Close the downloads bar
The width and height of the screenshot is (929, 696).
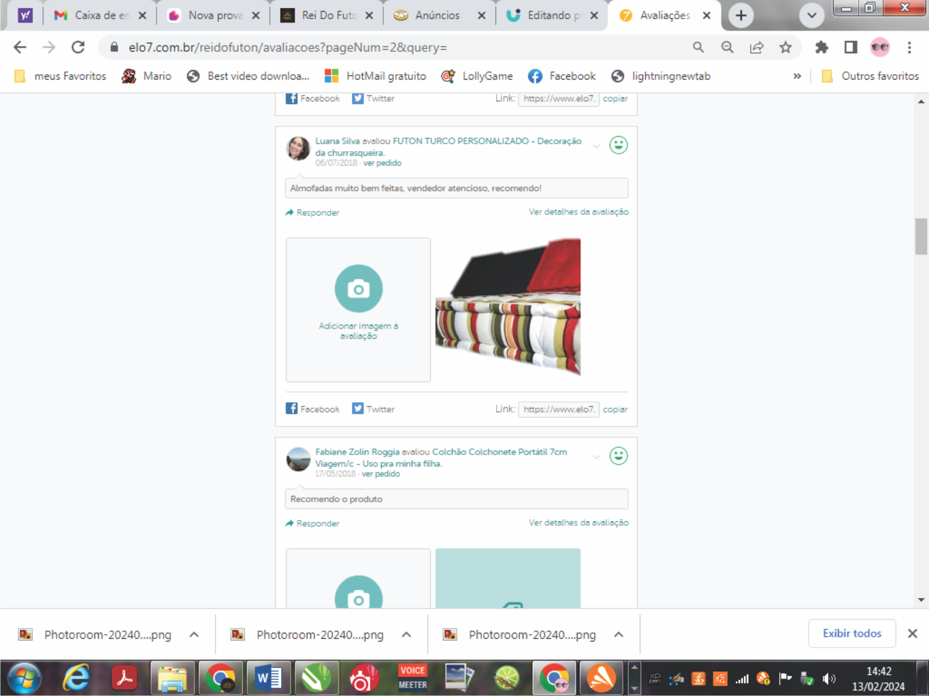tap(913, 633)
